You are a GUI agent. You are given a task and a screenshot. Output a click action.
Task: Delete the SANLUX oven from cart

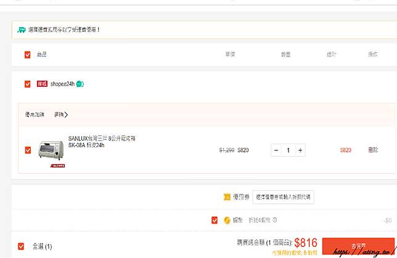(373, 150)
